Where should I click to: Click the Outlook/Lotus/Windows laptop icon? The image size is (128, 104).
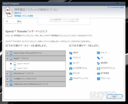point(11,84)
